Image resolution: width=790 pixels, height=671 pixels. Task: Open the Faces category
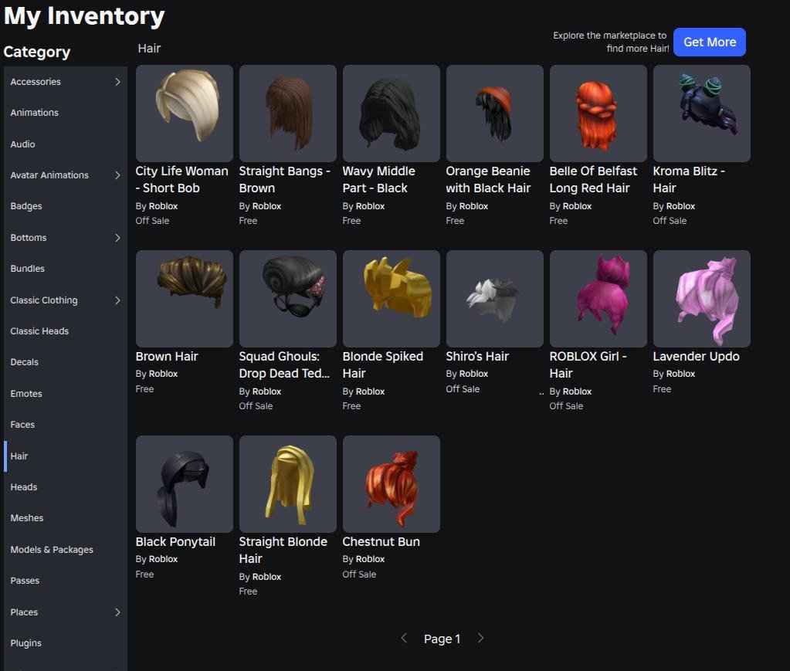point(66,425)
